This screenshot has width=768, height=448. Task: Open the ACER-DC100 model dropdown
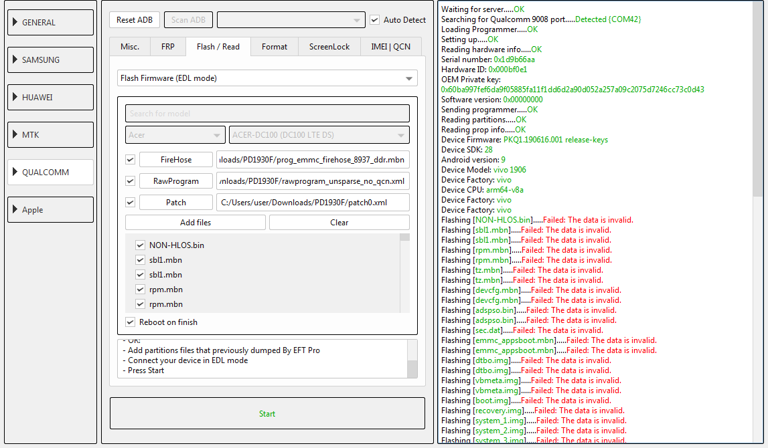click(x=319, y=135)
